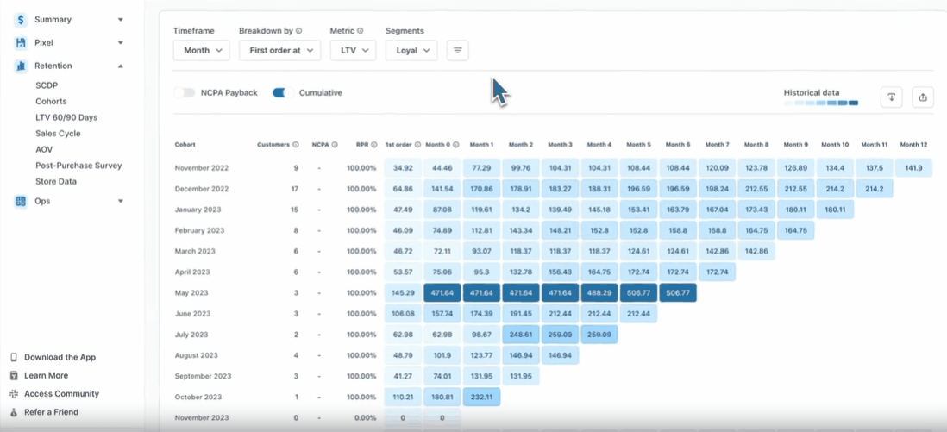
Task: Enable the NCPA Payback toggle
Action: (185, 93)
